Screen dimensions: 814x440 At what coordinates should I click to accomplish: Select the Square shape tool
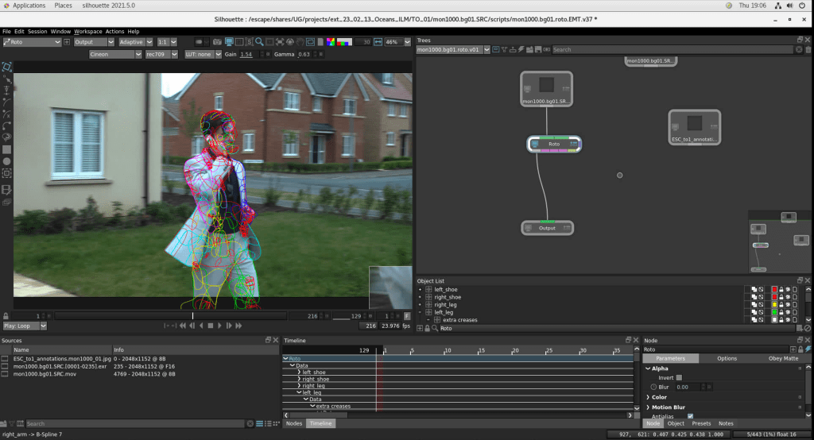7,149
